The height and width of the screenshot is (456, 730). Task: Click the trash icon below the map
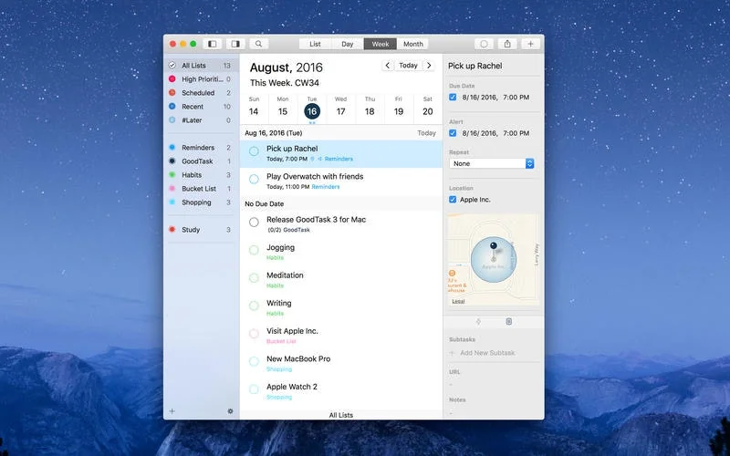(509, 322)
